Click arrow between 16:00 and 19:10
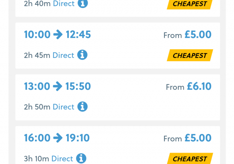Viewport: 234px width, 164px height. 58,138
